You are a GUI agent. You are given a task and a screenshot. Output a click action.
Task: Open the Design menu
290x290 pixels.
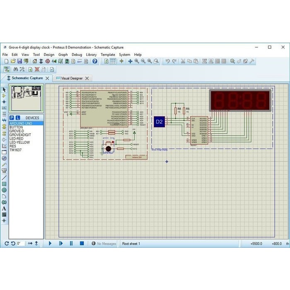pos(49,55)
